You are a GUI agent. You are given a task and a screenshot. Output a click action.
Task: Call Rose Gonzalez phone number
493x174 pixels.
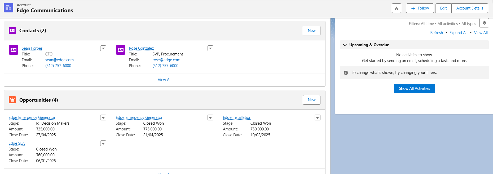[165, 66]
